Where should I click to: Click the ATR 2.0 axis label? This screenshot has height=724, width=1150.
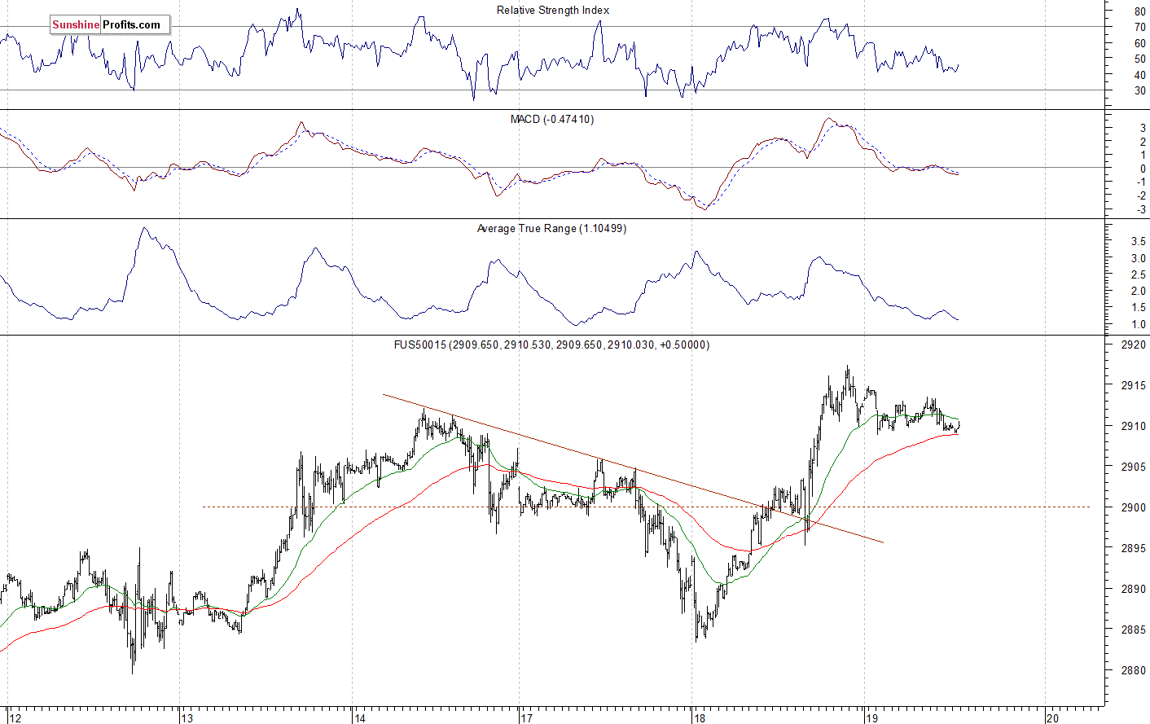[x=1138, y=292]
